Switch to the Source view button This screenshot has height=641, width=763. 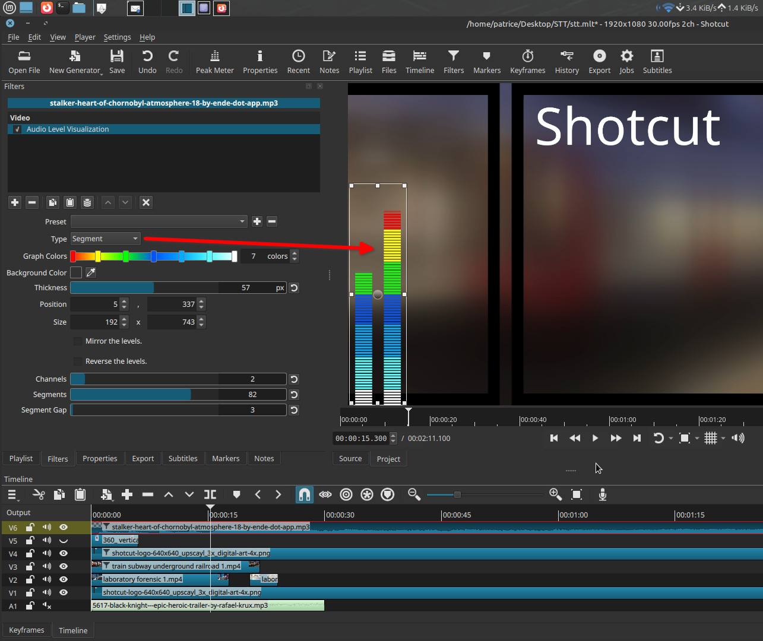[x=350, y=458]
